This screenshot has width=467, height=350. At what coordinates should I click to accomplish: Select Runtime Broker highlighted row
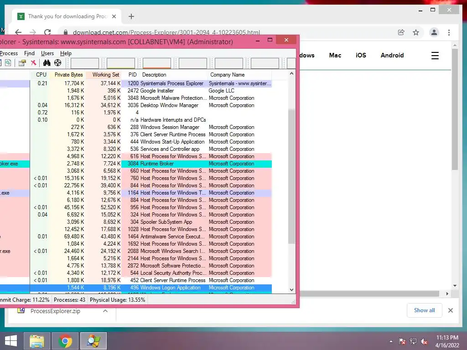click(x=136, y=164)
